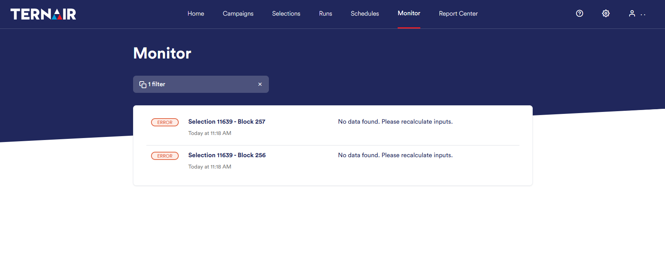Click the ERROR badge for Block 257
665x259 pixels.
pyautogui.click(x=165, y=122)
